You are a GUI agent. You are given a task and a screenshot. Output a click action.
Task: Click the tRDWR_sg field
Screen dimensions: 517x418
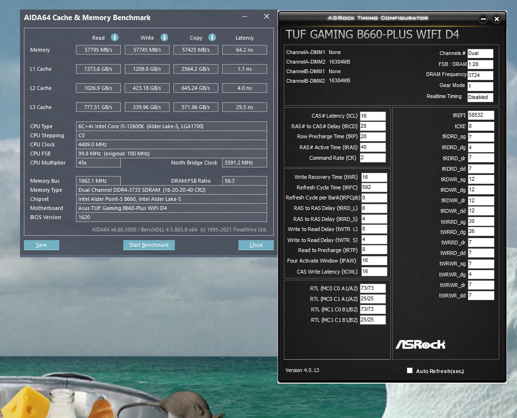(481, 179)
